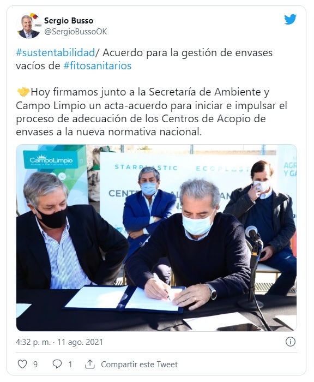This screenshot has width=314, height=382.
Task: Click the Twitter bird logo
Action: click(290, 20)
